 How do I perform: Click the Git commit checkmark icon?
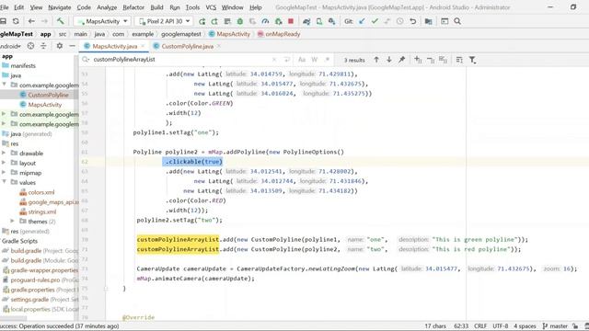(x=375, y=21)
